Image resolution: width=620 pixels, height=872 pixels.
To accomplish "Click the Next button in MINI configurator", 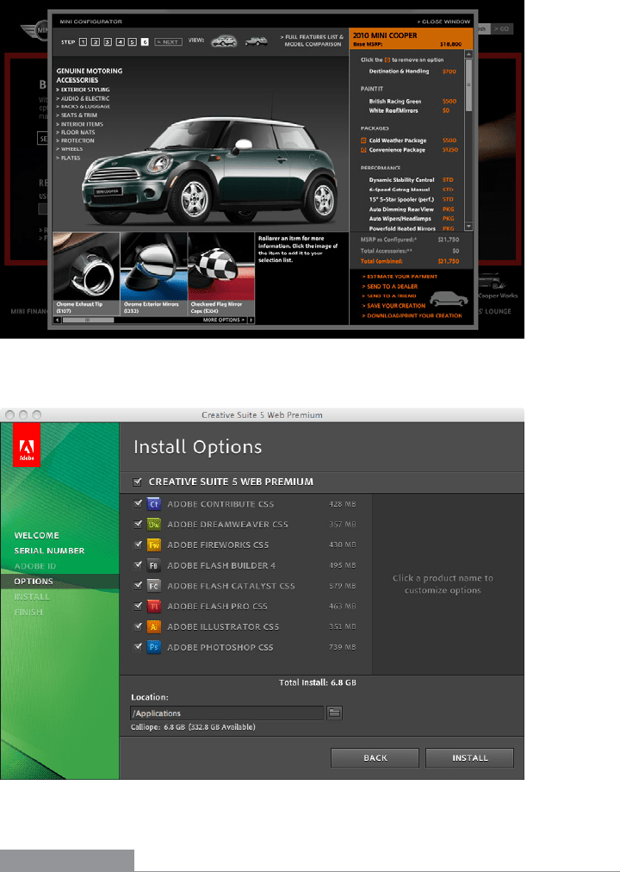I will (x=168, y=41).
